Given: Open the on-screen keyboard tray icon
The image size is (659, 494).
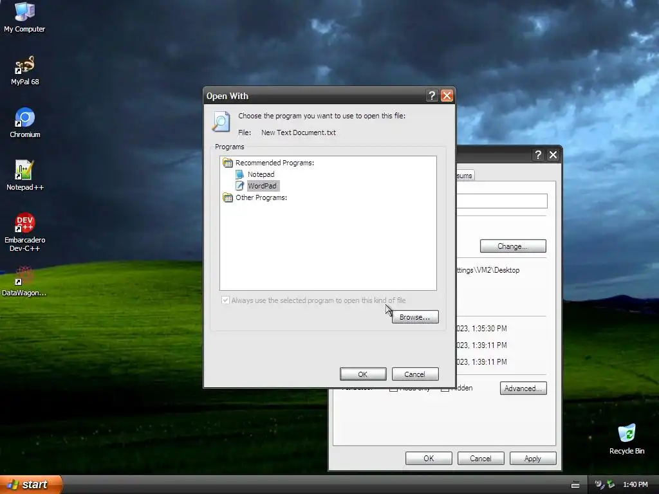Looking at the screenshot, I should coord(575,485).
